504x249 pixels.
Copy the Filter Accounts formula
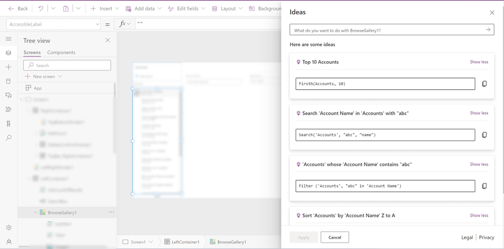[x=484, y=186]
